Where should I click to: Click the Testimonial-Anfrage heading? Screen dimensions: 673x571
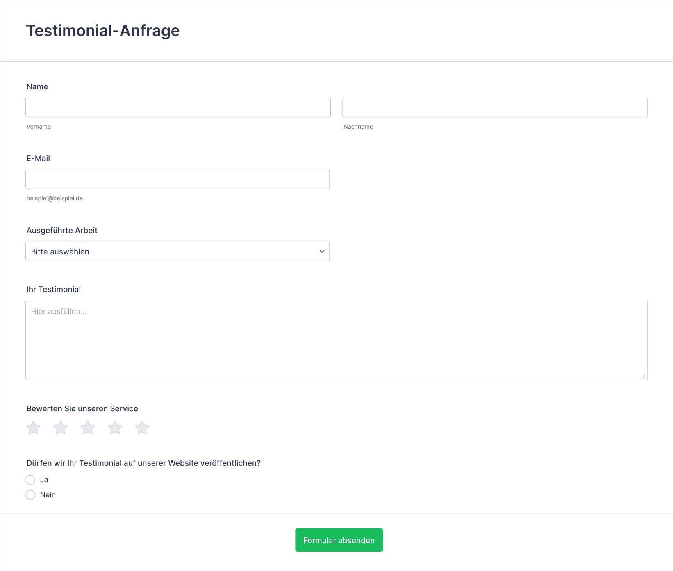point(103,31)
